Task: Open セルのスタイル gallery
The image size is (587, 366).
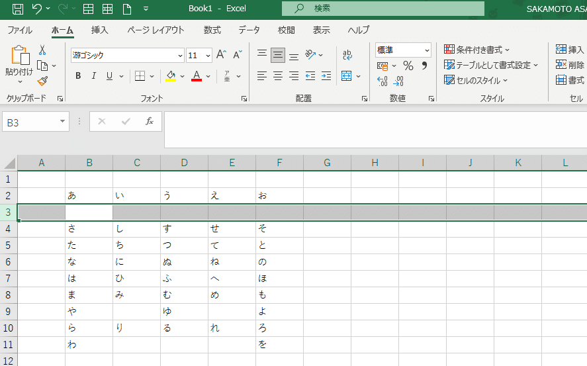Action: point(475,80)
